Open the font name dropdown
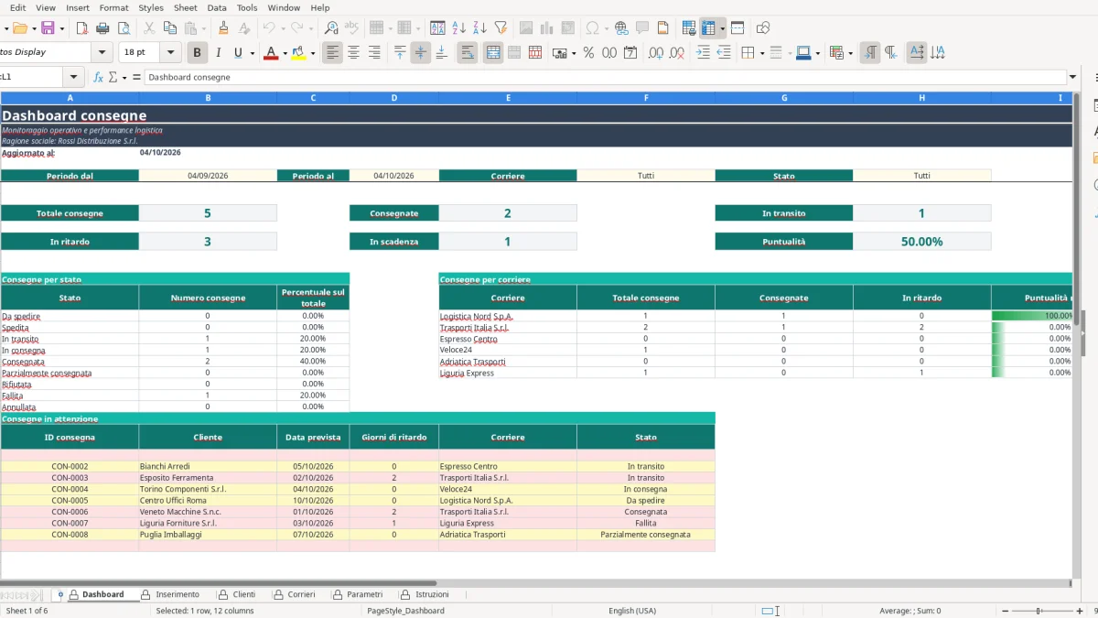Screen dimensions: 1098x618 tap(102, 53)
